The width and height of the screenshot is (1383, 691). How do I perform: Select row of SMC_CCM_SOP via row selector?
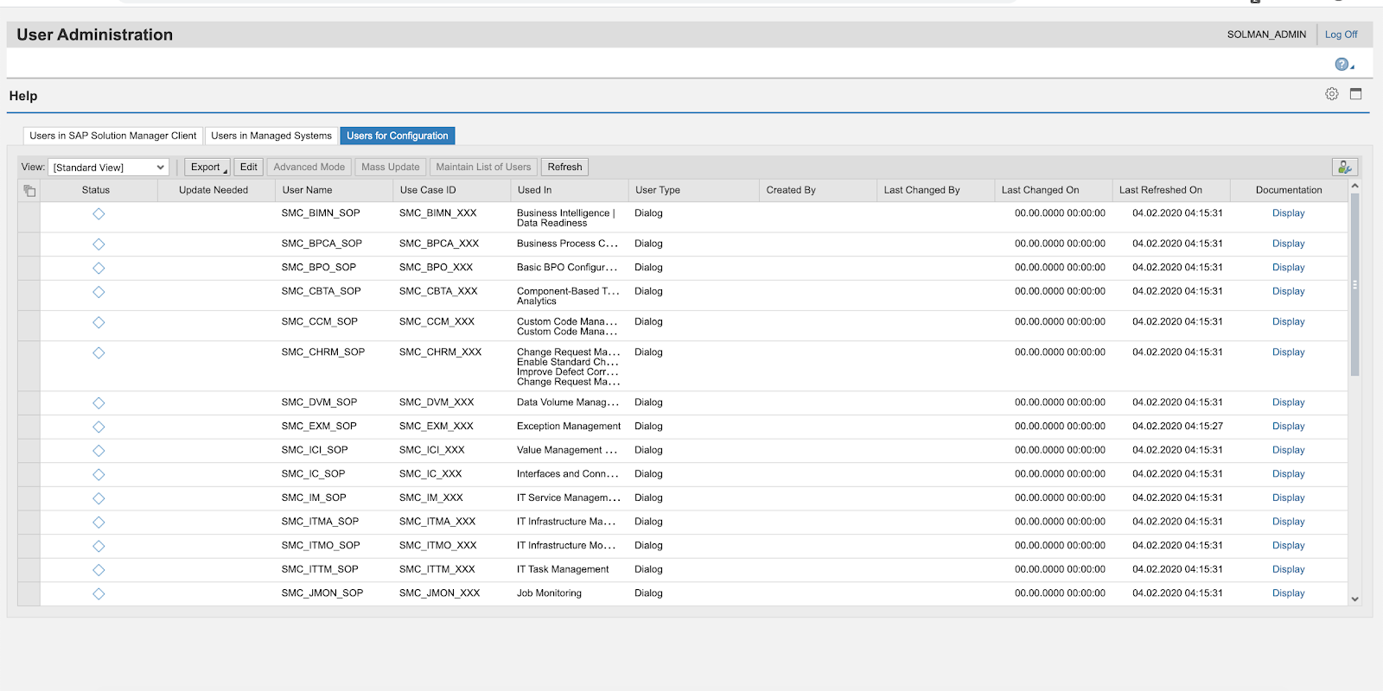(29, 326)
